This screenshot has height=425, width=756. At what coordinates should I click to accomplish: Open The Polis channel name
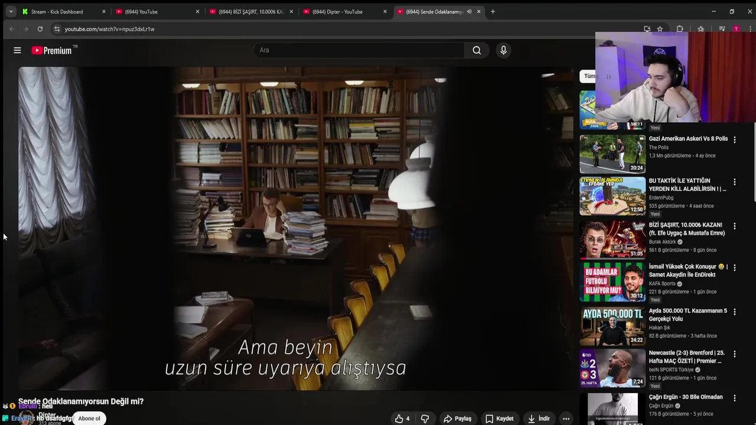[659, 148]
